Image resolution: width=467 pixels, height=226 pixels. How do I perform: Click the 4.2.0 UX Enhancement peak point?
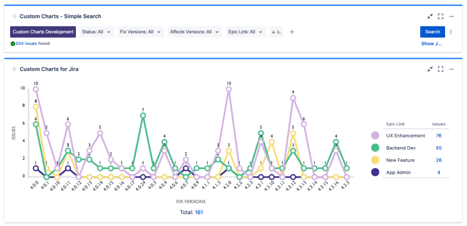pos(228,89)
